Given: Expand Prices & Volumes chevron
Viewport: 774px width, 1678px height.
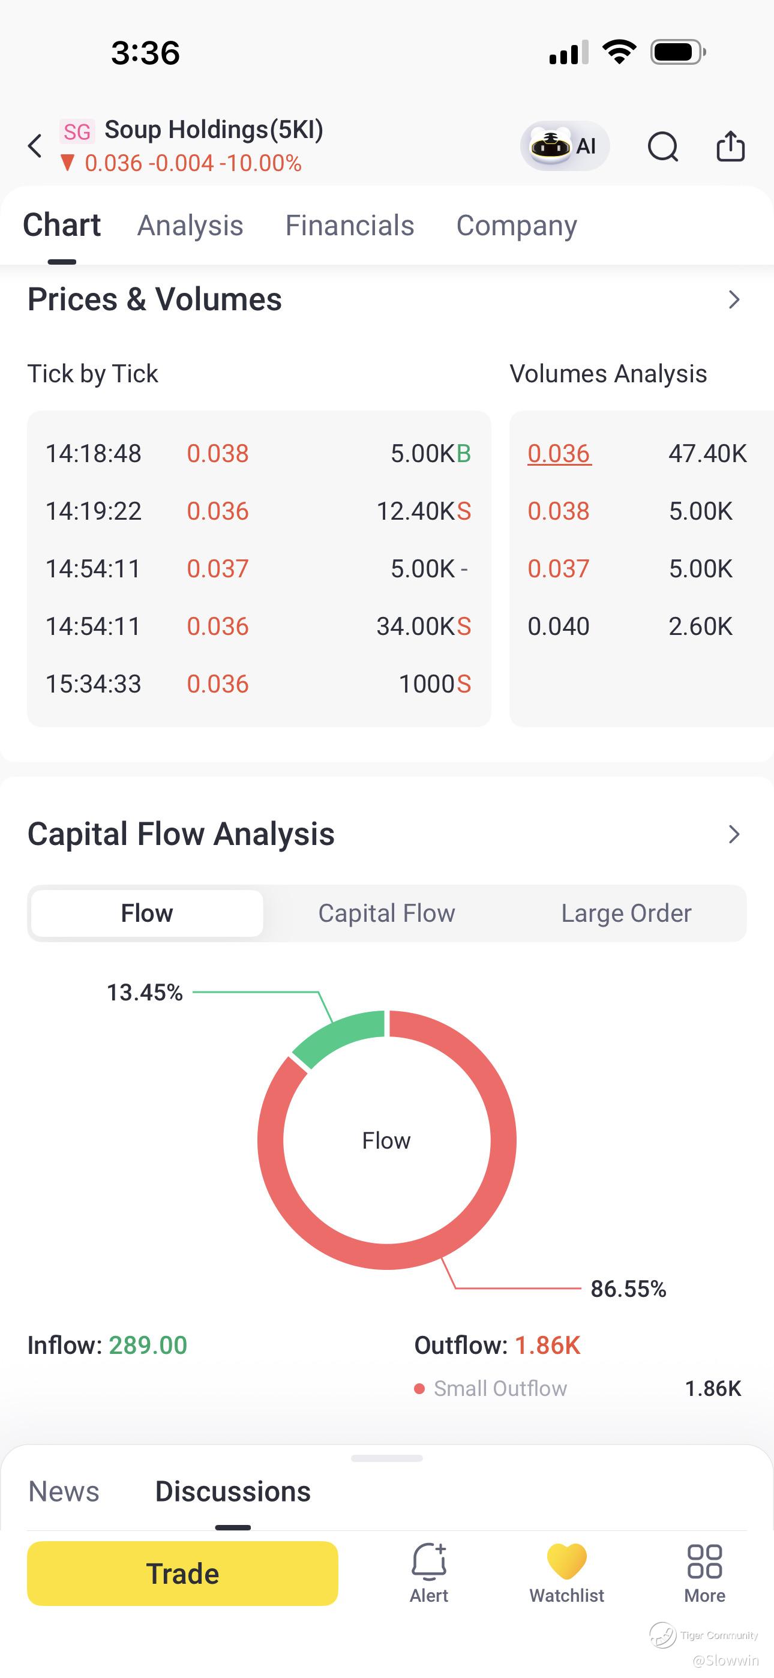Looking at the screenshot, I should 734,299.
